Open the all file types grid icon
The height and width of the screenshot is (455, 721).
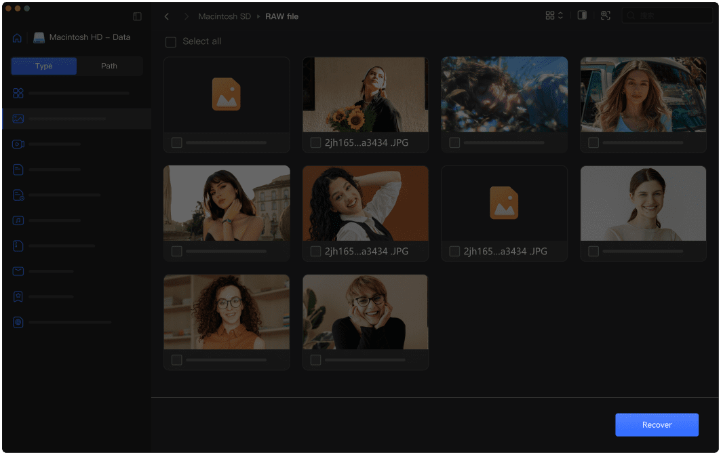18,93
